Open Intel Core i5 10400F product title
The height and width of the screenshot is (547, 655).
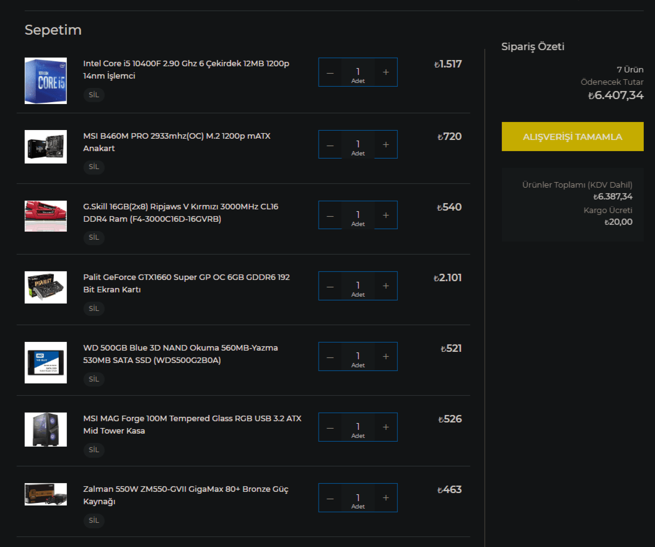(x=186, y=69)
